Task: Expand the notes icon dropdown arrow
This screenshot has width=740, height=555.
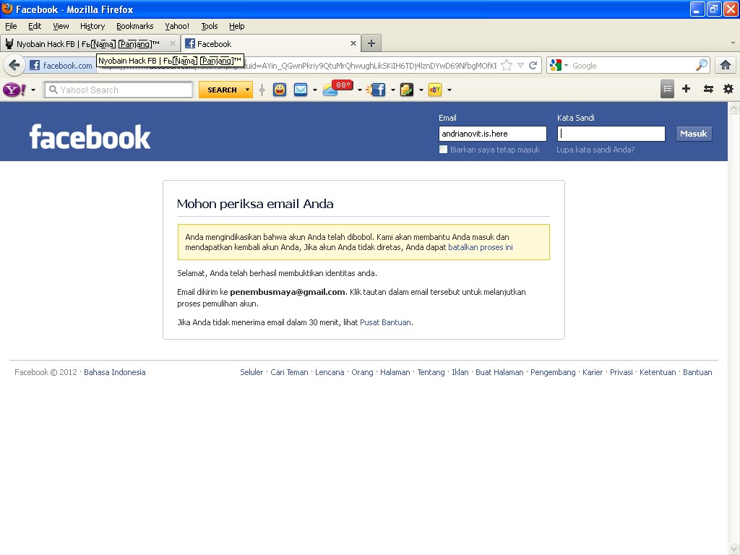Action: point(421,90)
